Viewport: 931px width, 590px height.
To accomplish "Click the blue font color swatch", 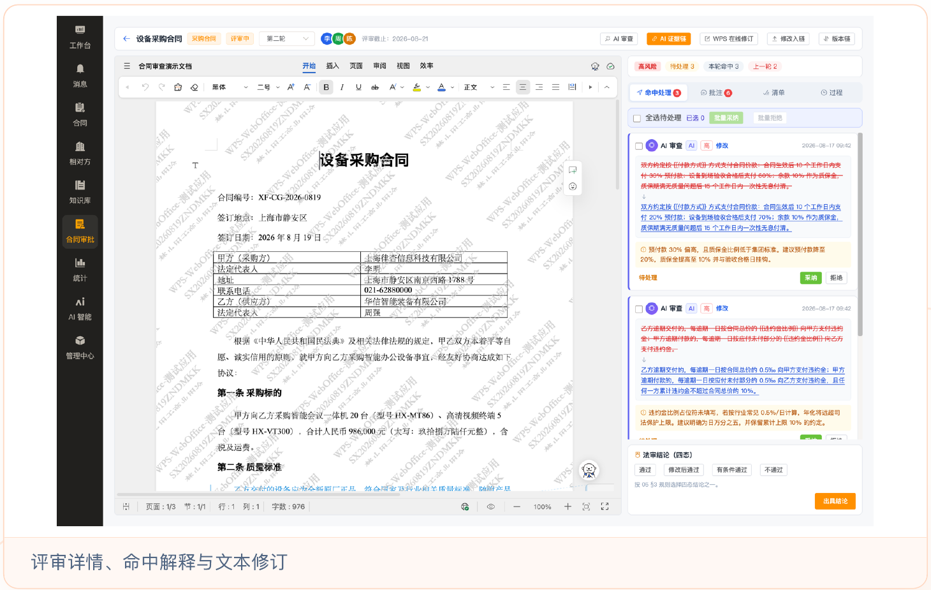I will [441, 87].
